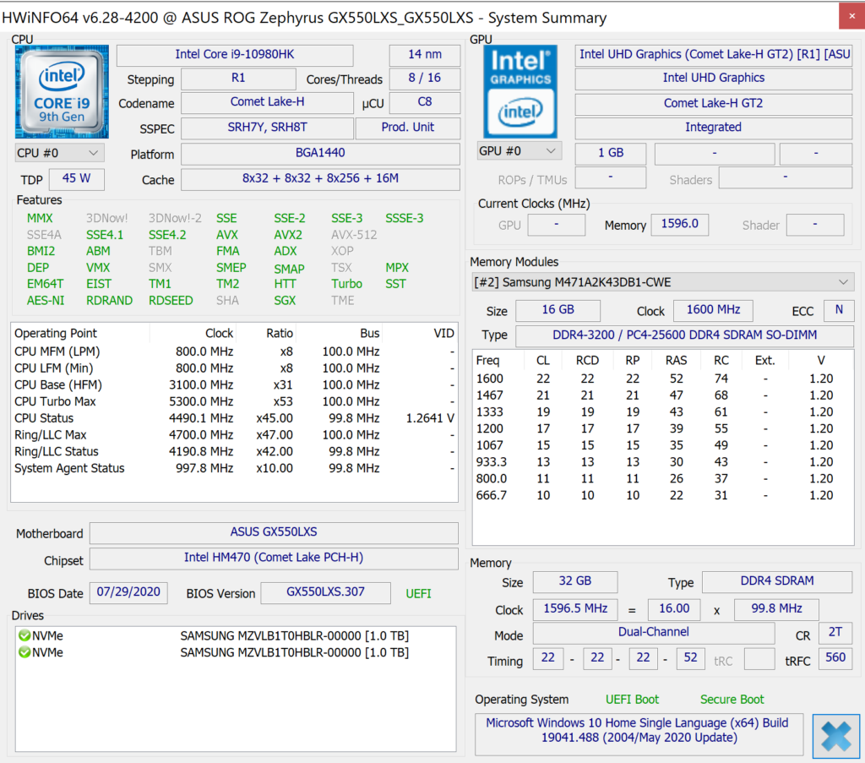
Task: Click the Integrated GPU type field
Action: coord(714,128)
